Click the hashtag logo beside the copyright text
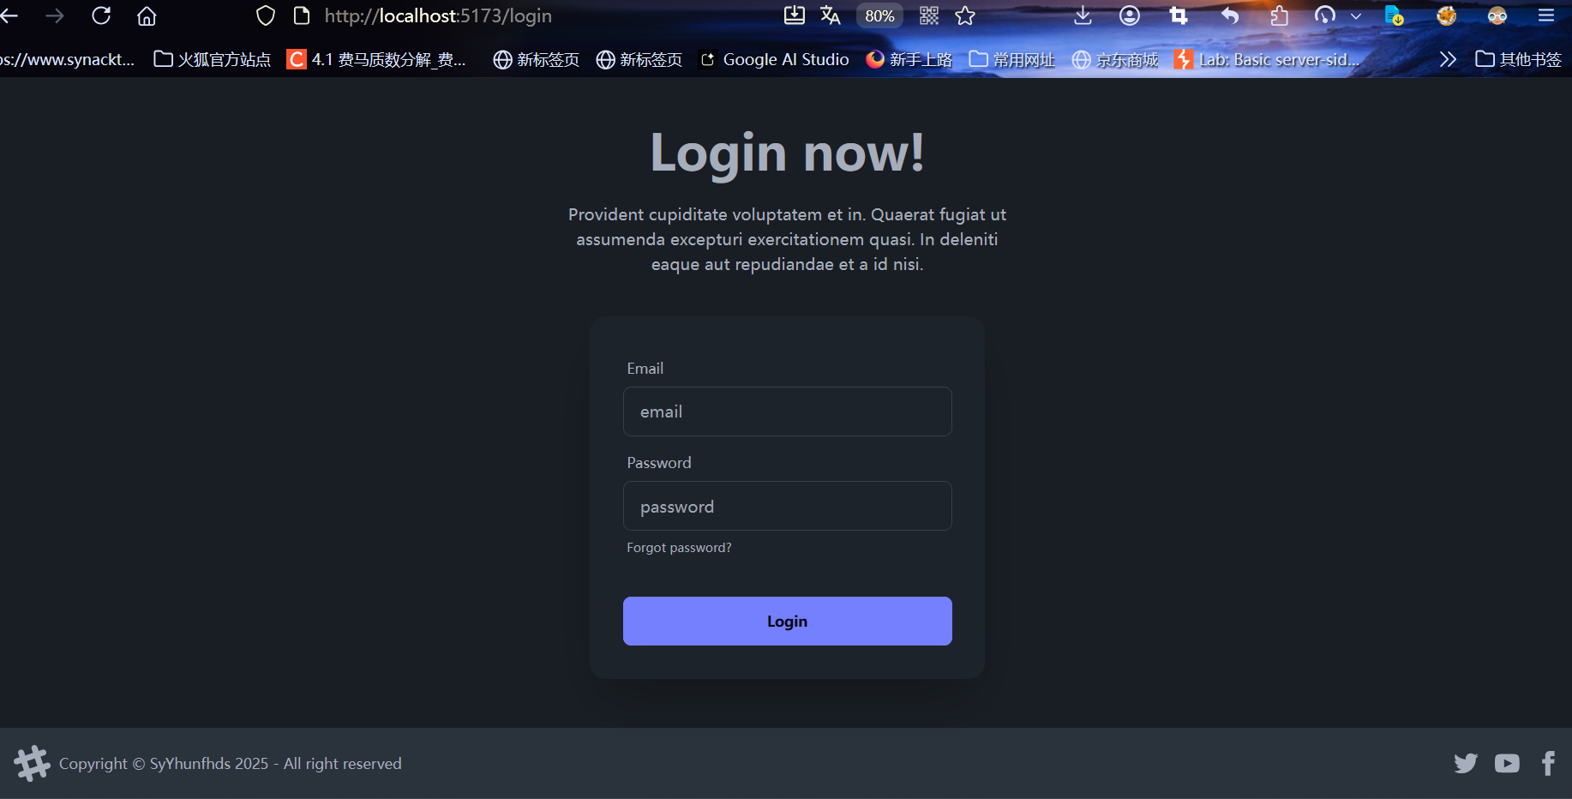 pyautogui.click(x=33, y=763)
